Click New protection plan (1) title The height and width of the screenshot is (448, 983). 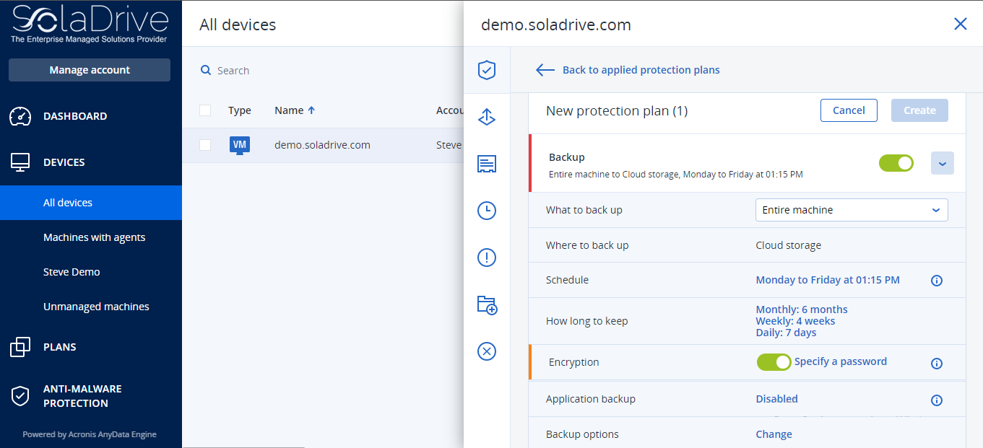617,110
